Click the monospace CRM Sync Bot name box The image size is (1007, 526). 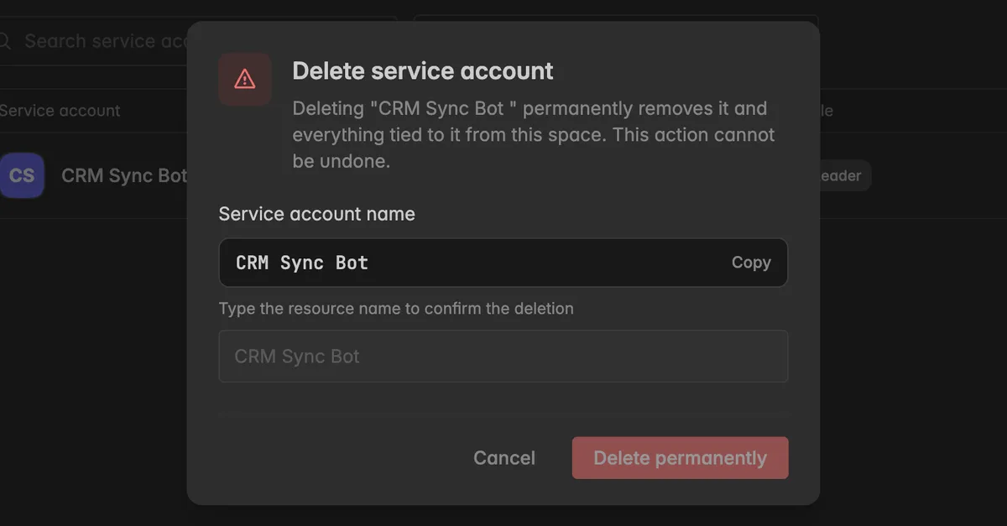503,263
